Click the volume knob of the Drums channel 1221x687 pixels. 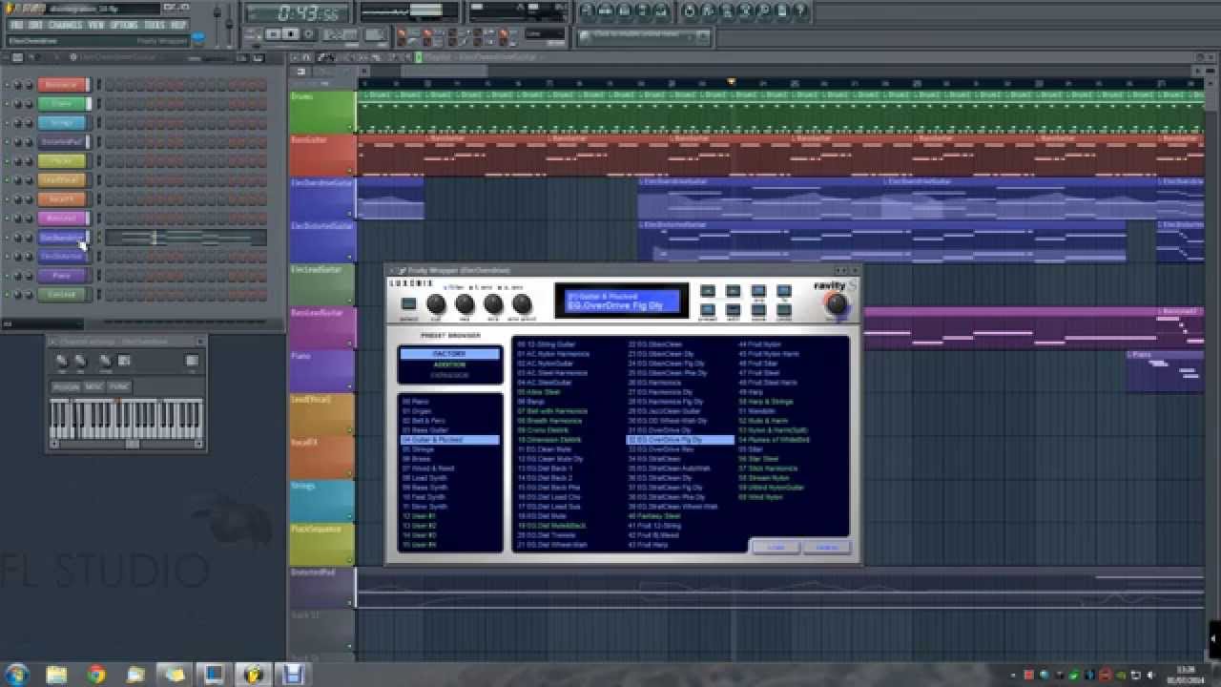29,104
